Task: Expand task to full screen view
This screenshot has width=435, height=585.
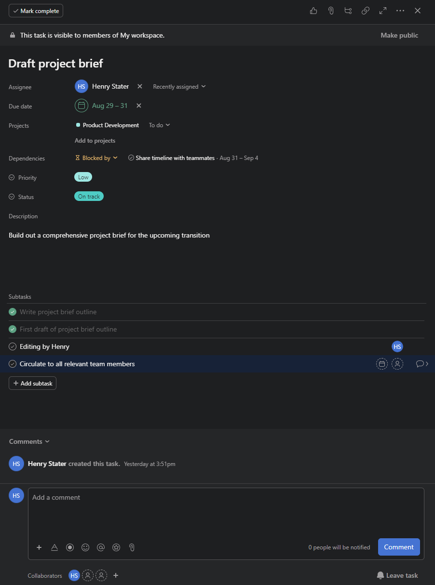Action: pyautogui.click(x=383, y=11)
